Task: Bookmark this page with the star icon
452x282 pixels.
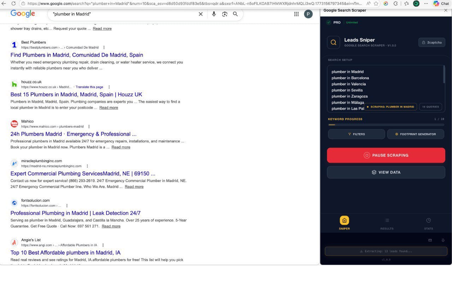Action: coord(376,4)
